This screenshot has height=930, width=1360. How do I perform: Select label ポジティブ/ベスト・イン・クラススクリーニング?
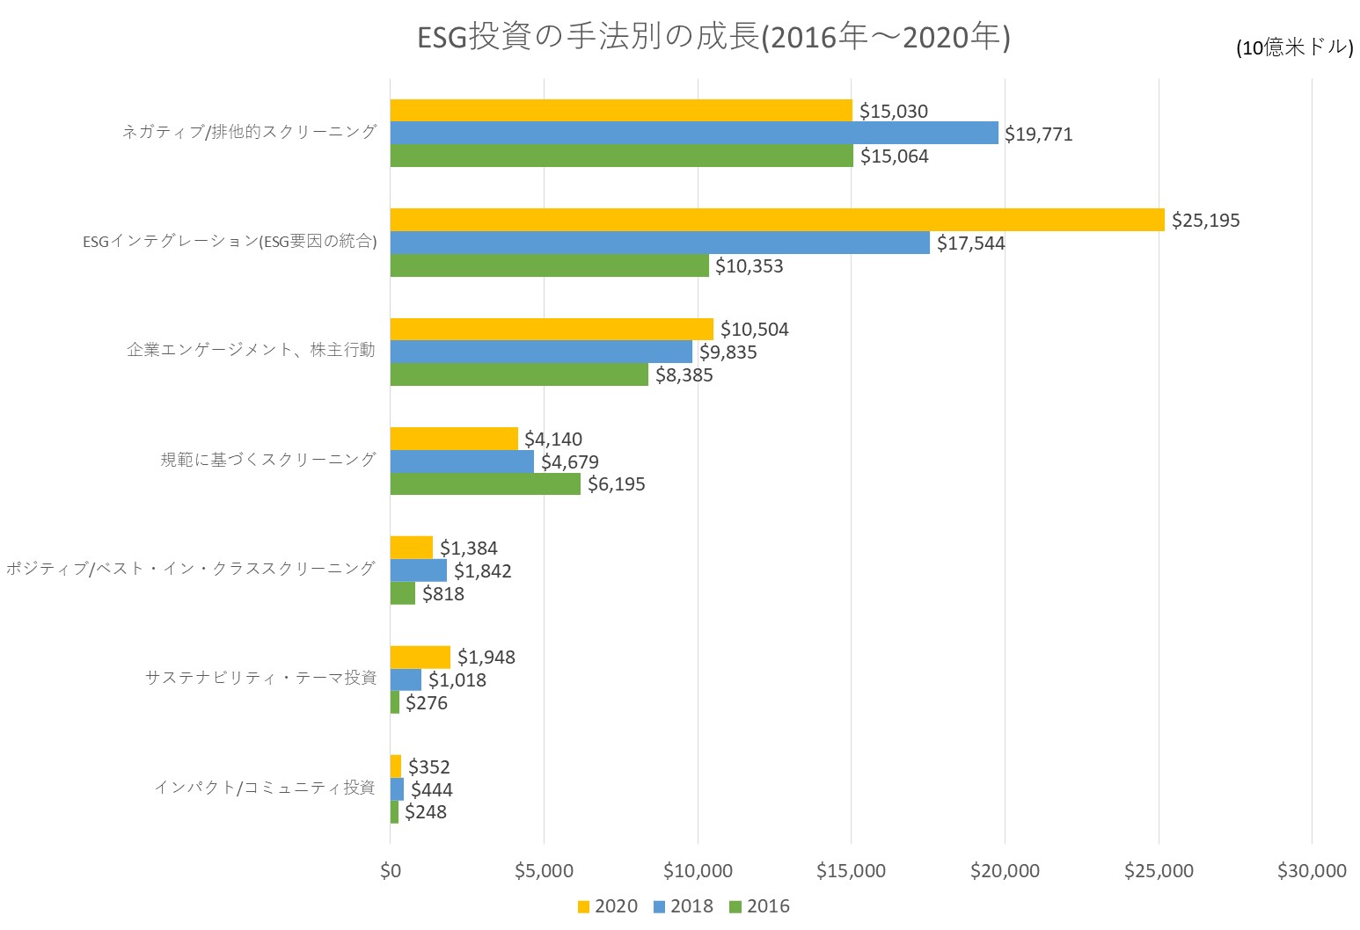click(191, 569)
